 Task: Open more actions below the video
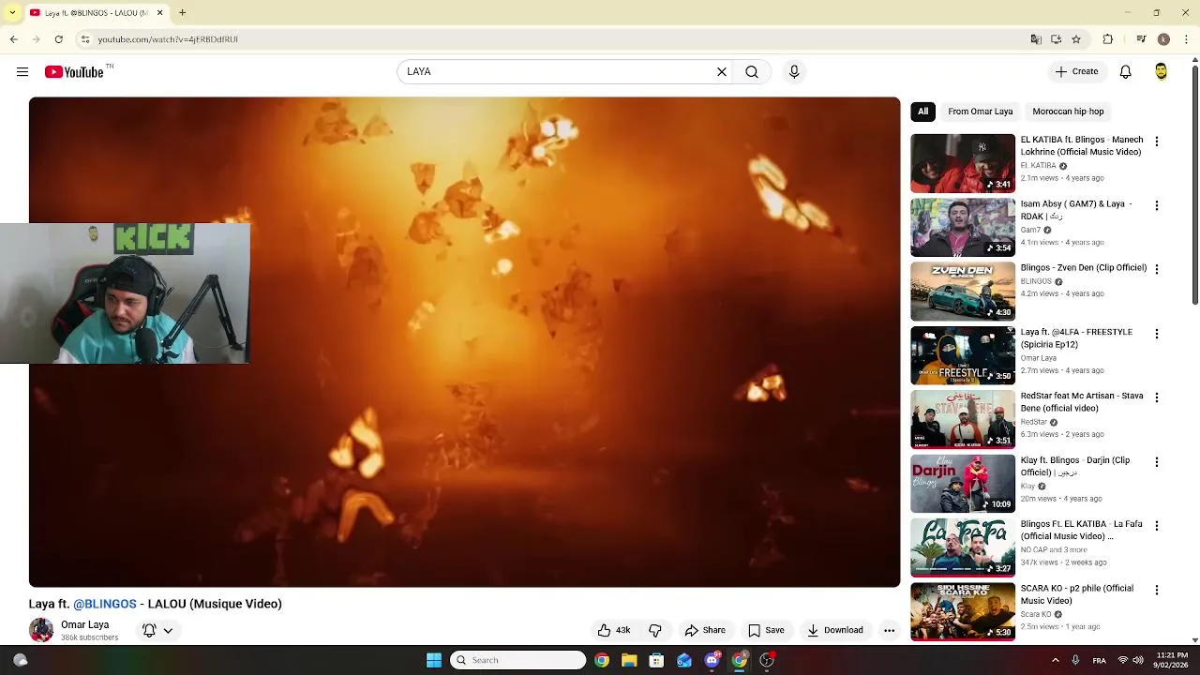point(889,630)
